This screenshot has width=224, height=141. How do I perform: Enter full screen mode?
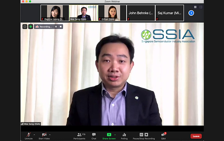(201, 7)
